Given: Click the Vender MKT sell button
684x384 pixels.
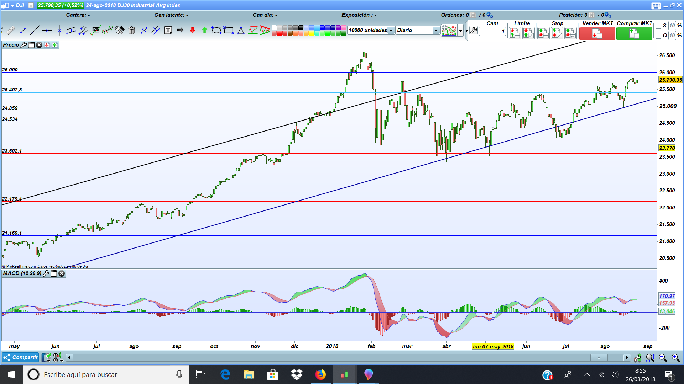Looking at the screenshot, I should coord(597,34).
